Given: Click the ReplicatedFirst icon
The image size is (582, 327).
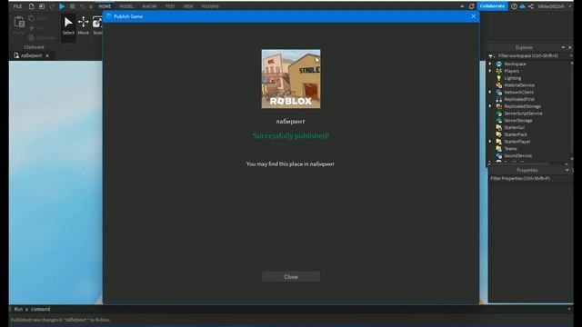Looking at the screenshot, I should point(499,99).
